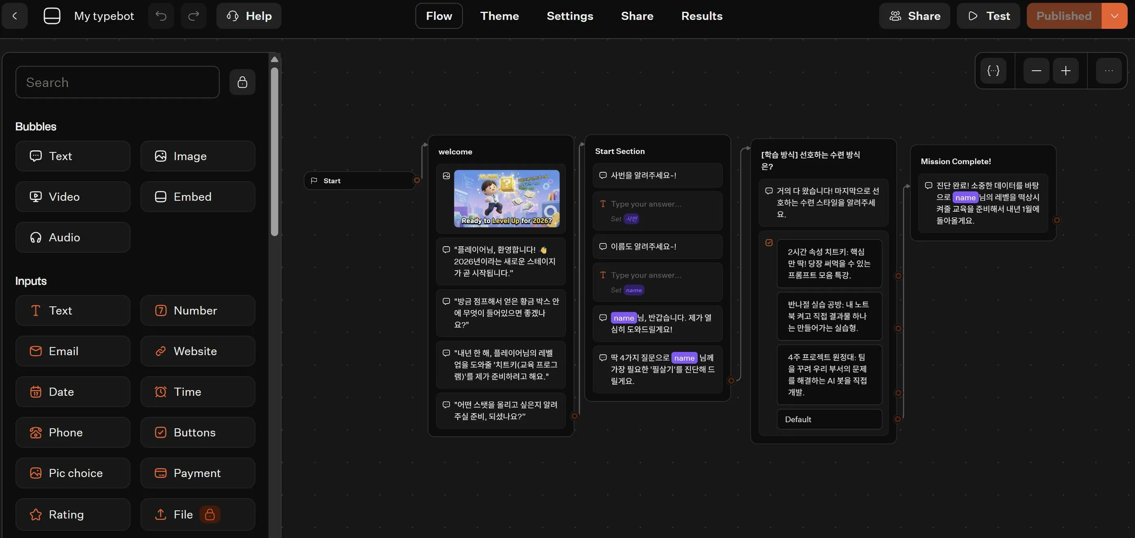Open the Results tab
This screenshot has width=1135, height=538.
coord(701,16)
